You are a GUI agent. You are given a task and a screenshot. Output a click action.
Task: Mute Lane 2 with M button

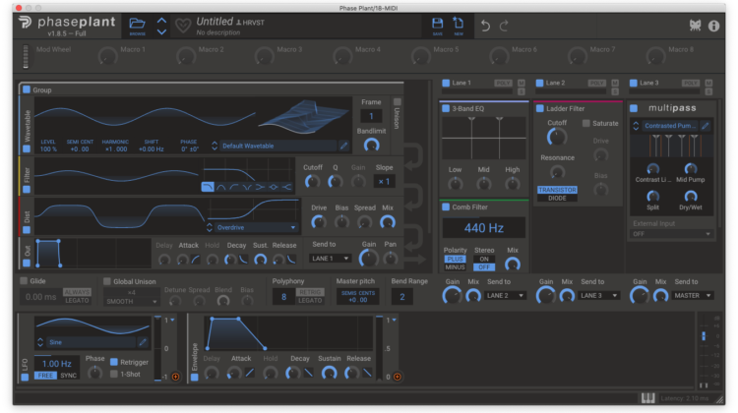(x=615, y=83)
